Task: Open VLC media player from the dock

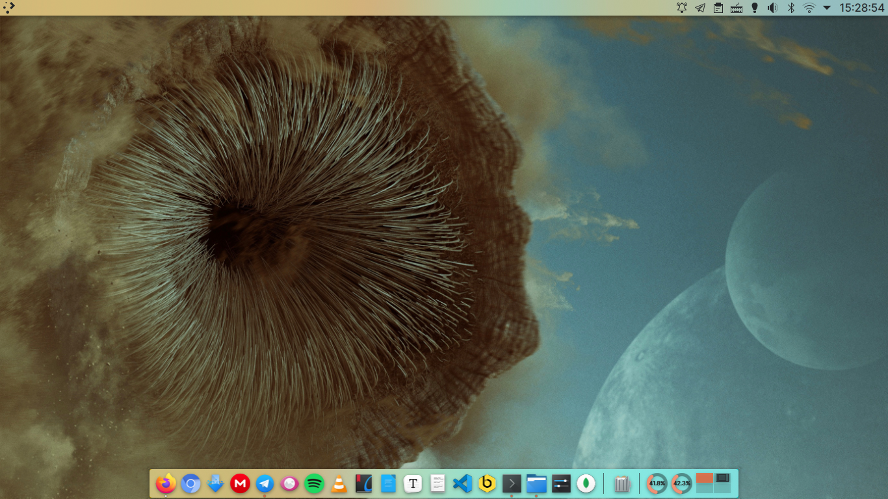Action: [339, 483]
